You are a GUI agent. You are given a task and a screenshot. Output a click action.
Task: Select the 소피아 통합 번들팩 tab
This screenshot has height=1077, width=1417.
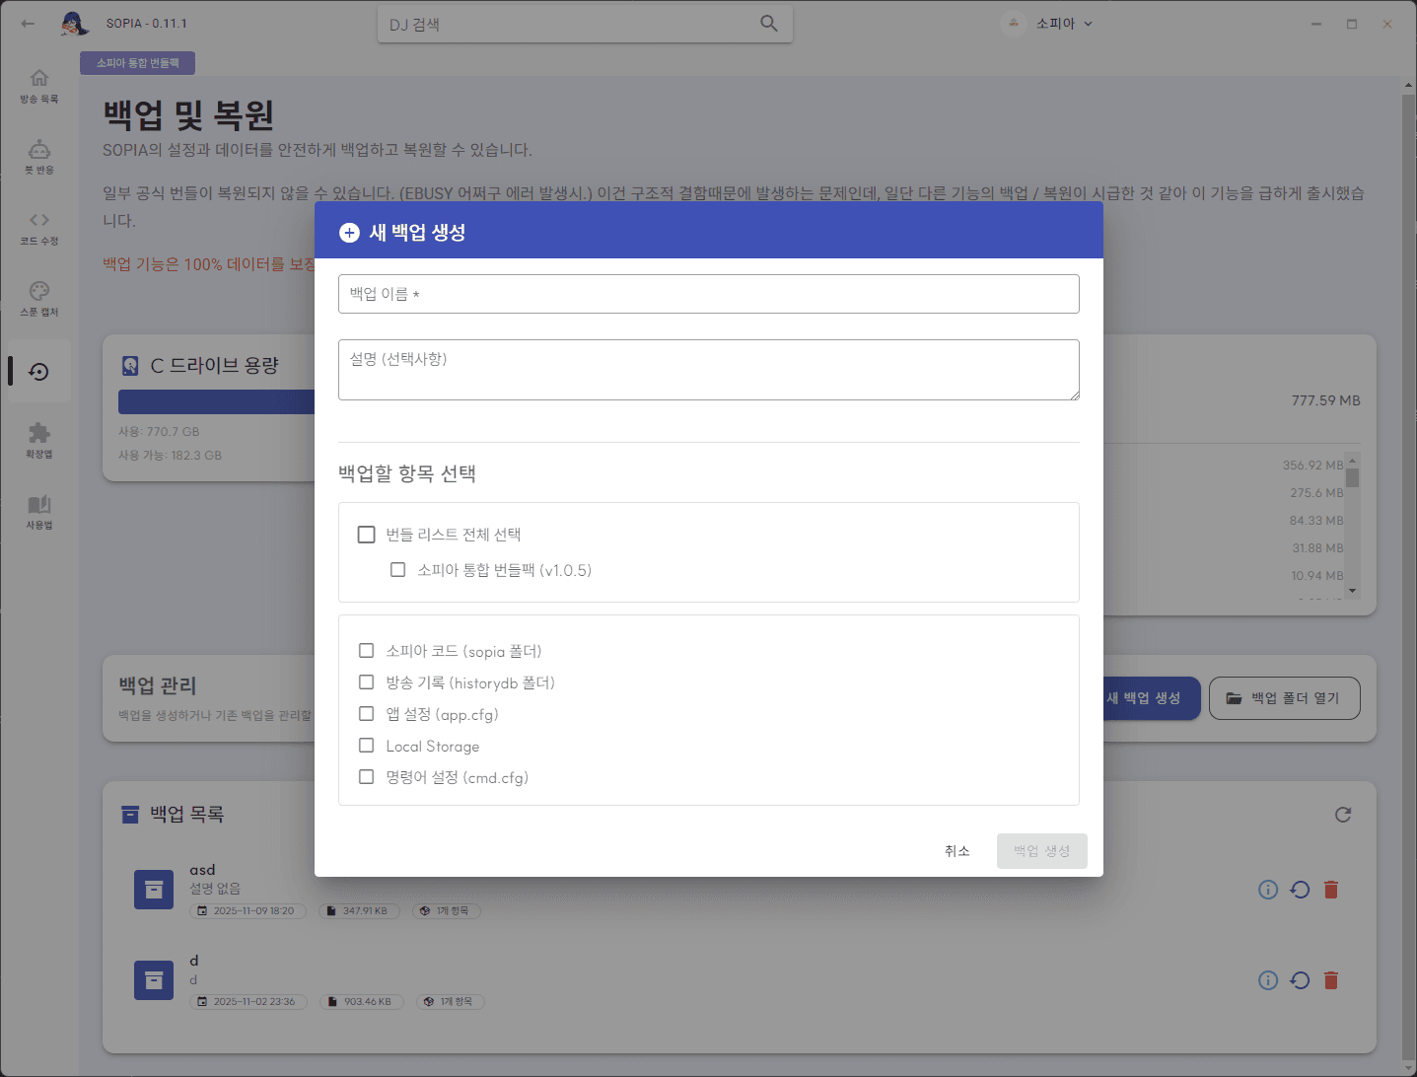point(138,63)
